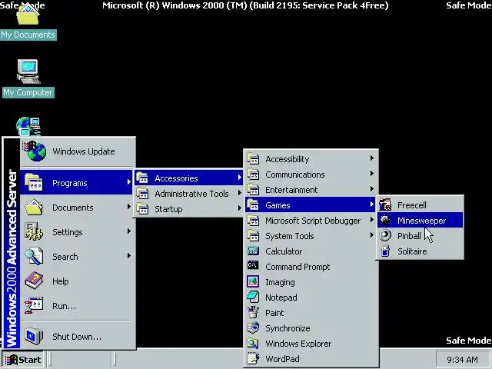Click the Entertainment folder icon

tap(253, 189)
